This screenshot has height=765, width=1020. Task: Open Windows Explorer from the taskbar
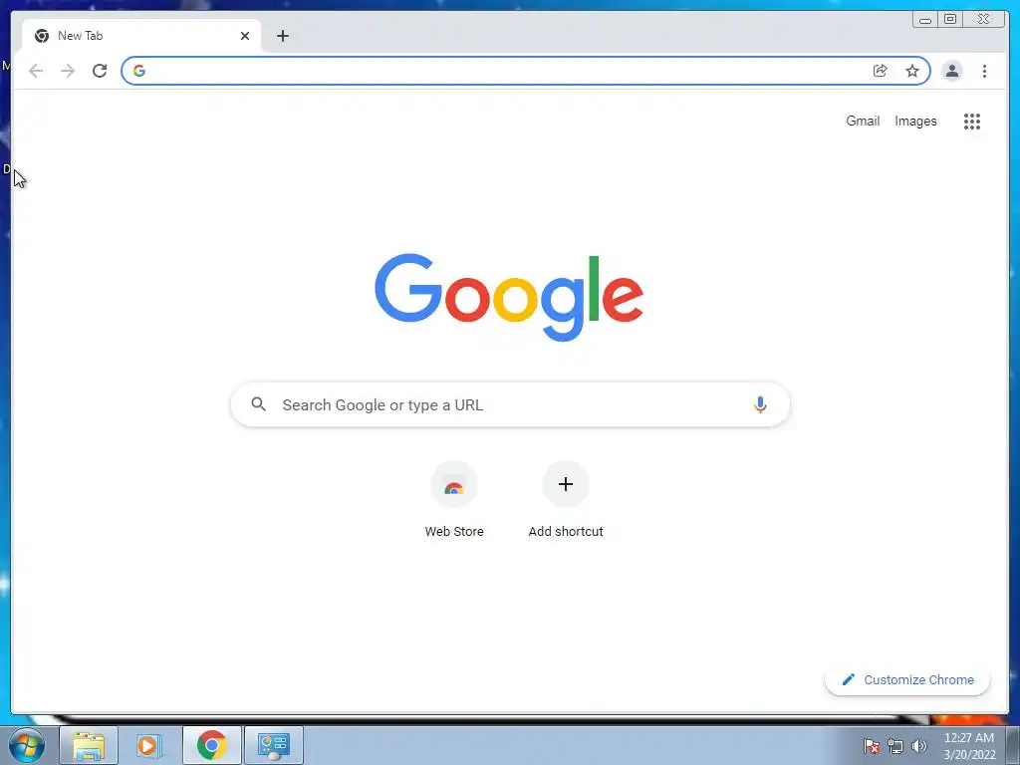(x=89, y=745)
